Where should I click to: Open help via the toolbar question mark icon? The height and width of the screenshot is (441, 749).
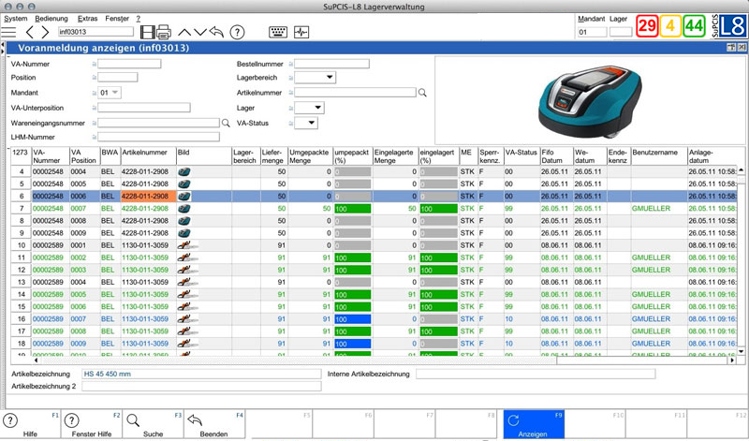(238, 32)
